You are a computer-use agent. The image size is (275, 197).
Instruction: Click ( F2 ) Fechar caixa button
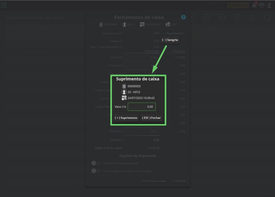pyautogui.click(x=154, y=181)
